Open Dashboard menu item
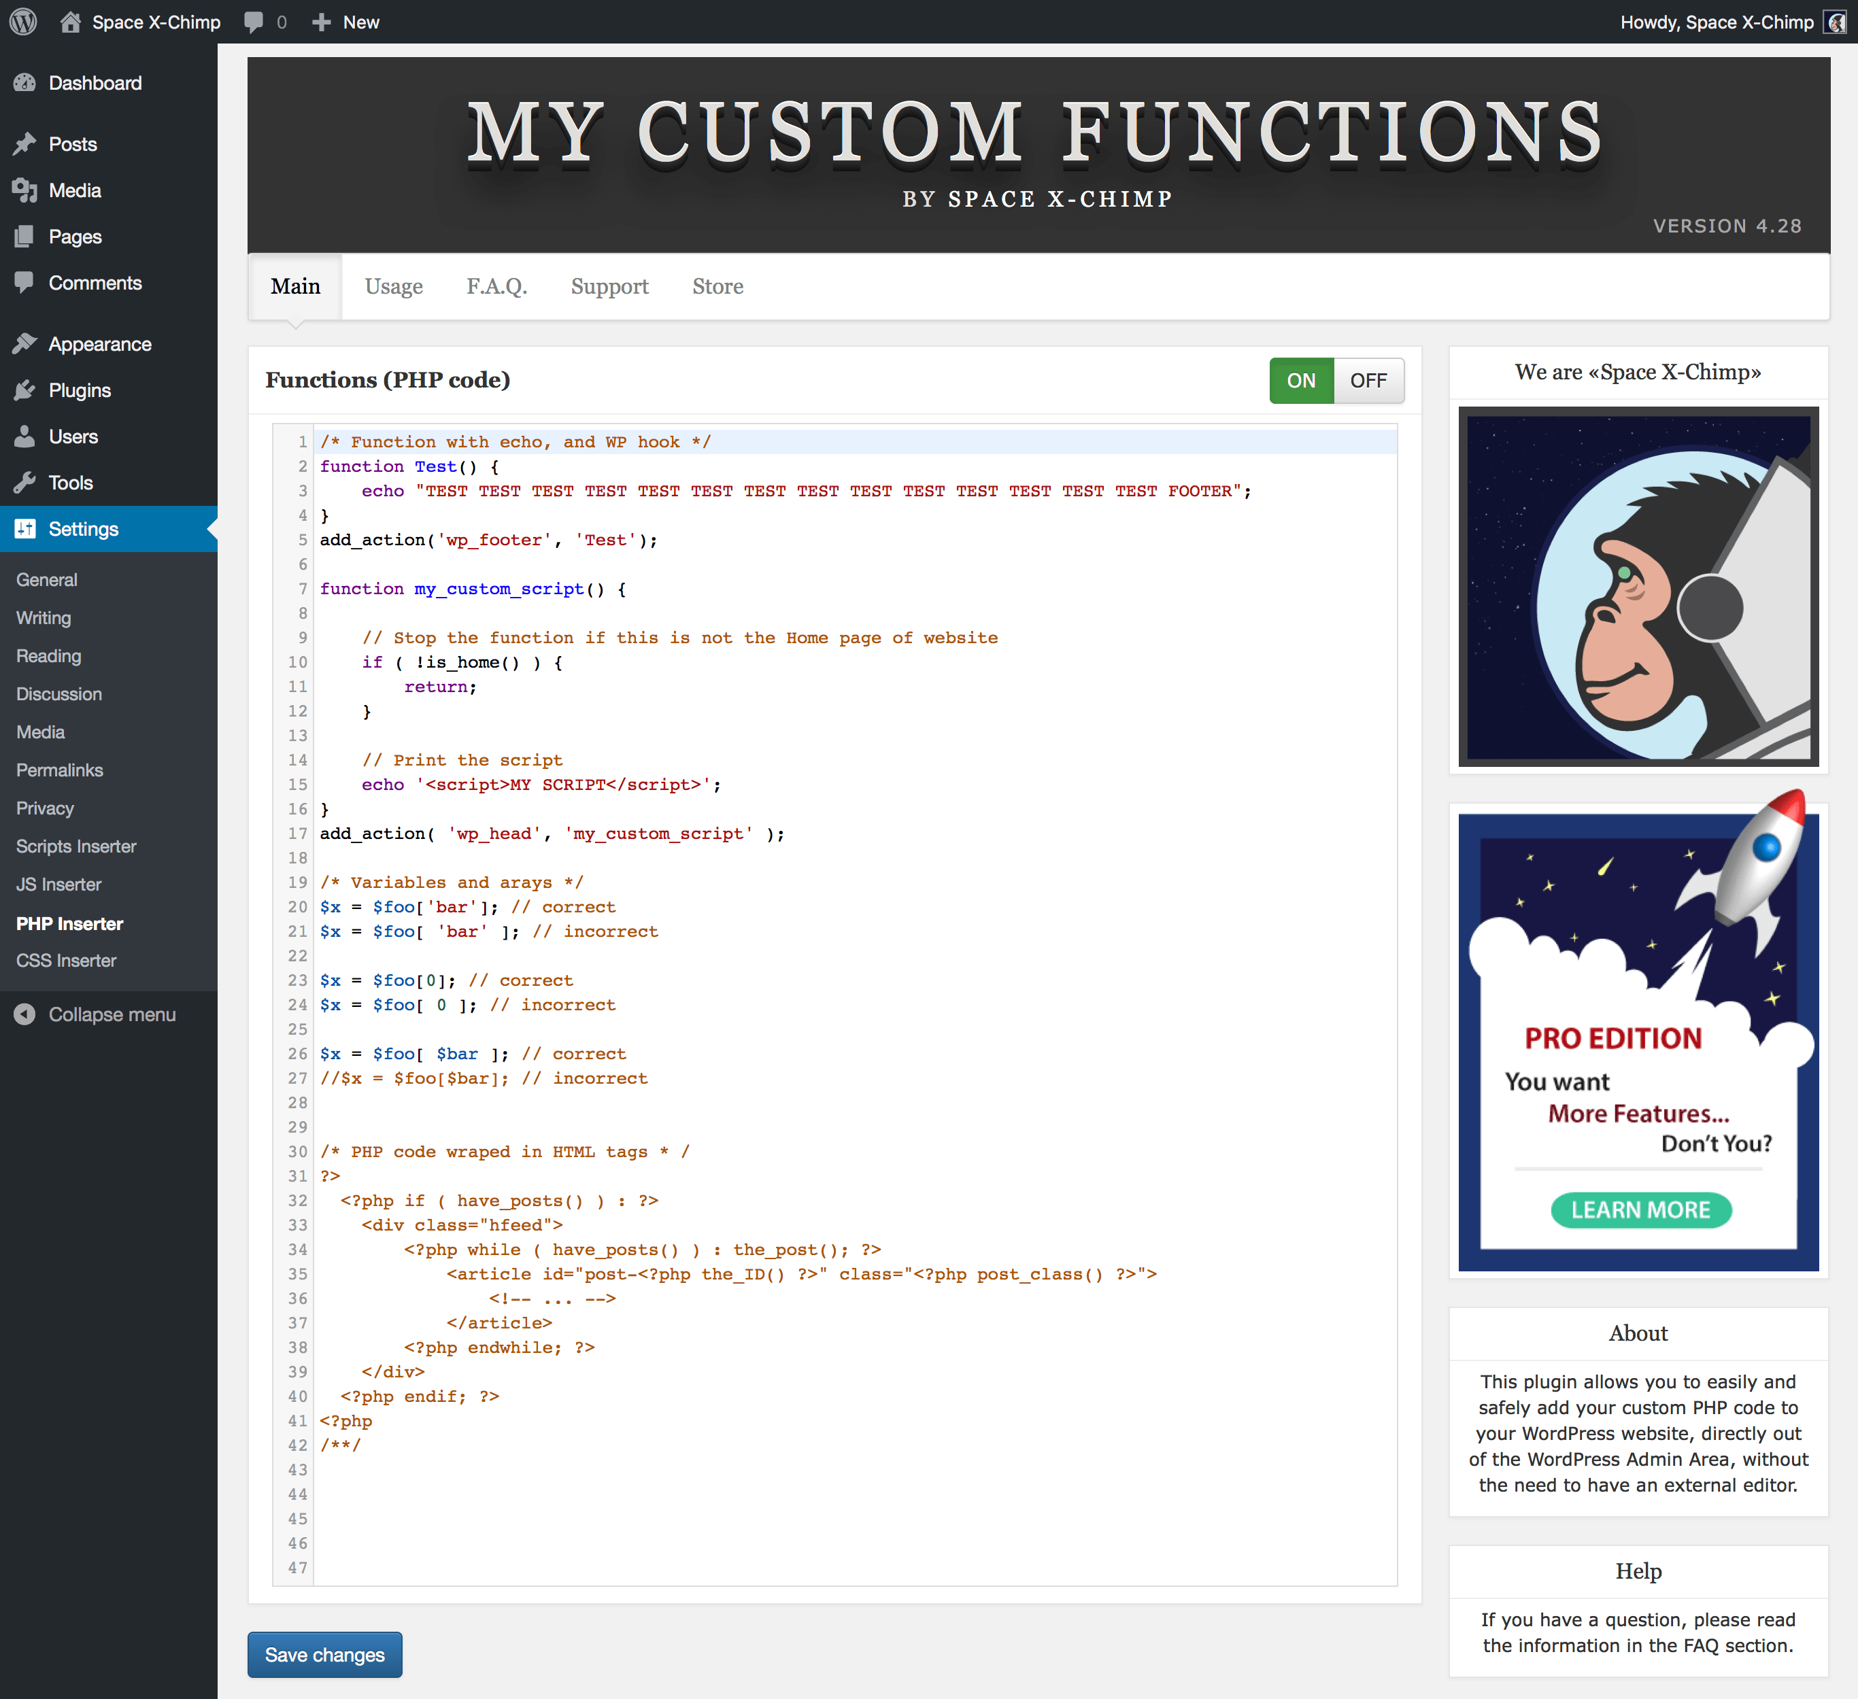This screenshot has height=1699, width=1858. (x=95, y=83)
